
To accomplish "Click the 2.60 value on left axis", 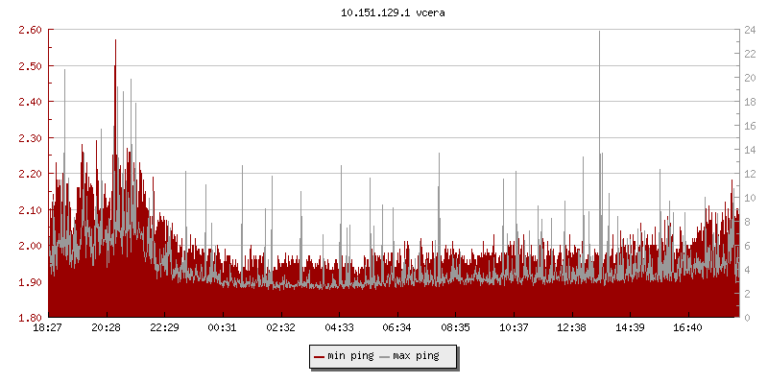I will point(30,30).
